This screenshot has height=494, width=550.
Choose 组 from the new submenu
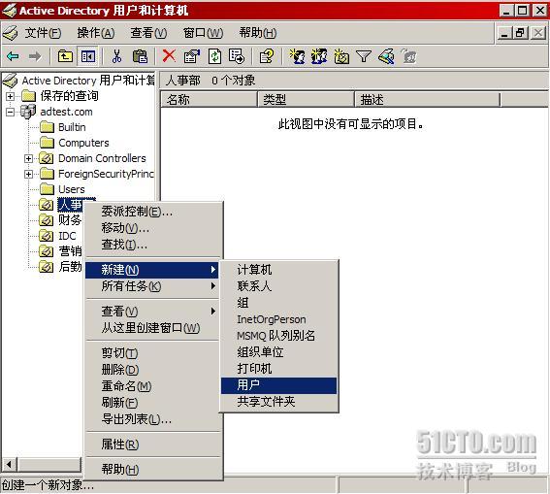pyautogui.click(x=278, y=303)
